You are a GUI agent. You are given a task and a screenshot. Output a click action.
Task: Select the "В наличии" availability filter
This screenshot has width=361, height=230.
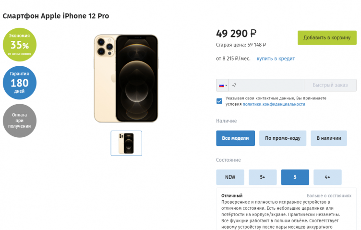(x=328, y=138)
